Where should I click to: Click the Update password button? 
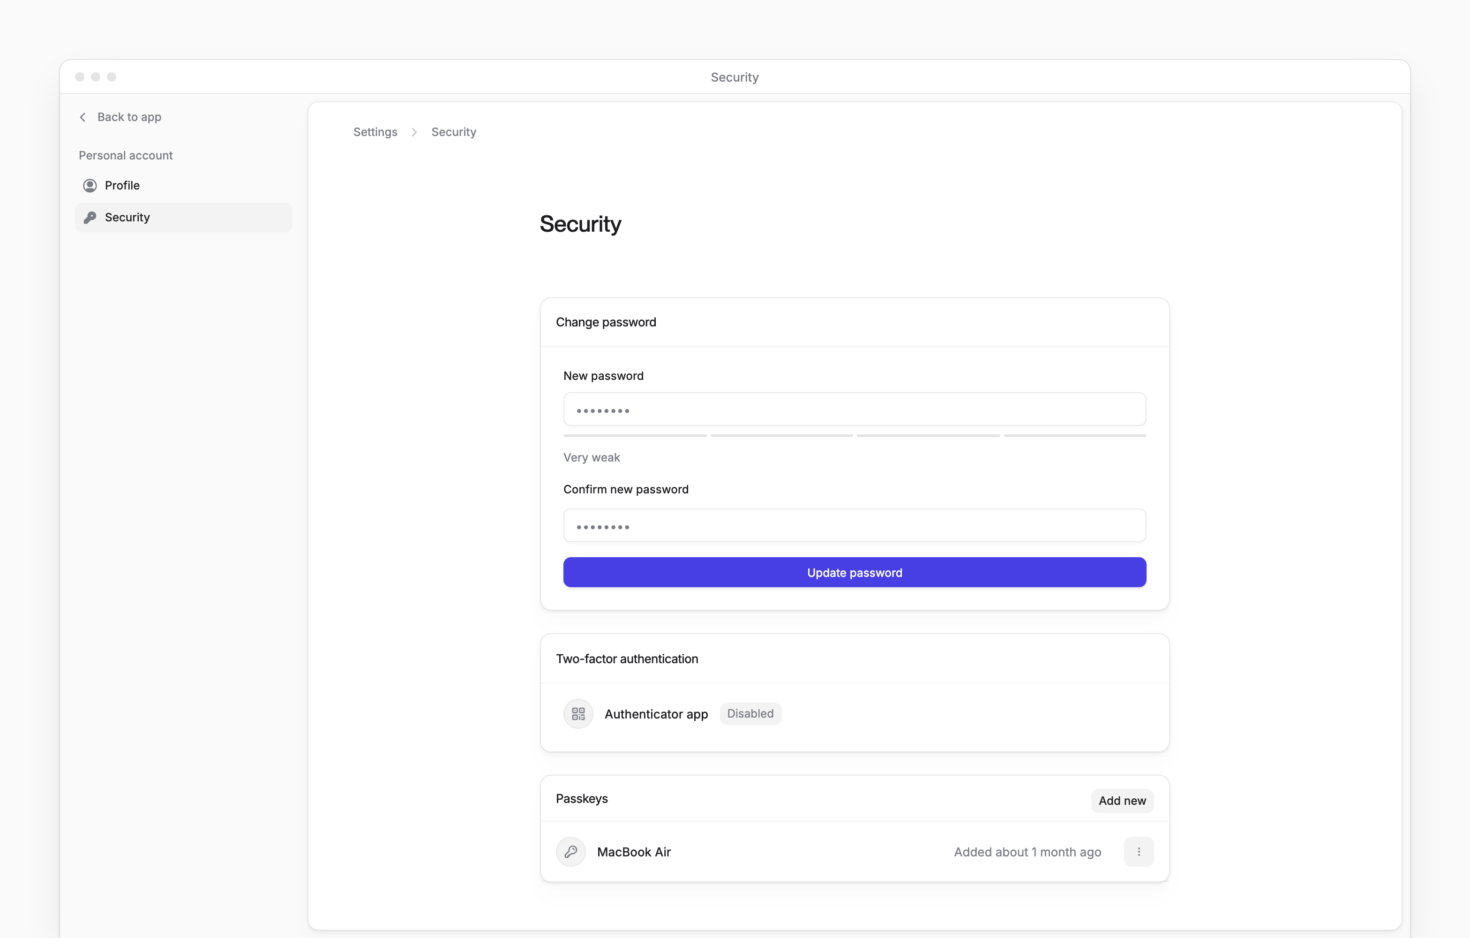tap(855, 572)
